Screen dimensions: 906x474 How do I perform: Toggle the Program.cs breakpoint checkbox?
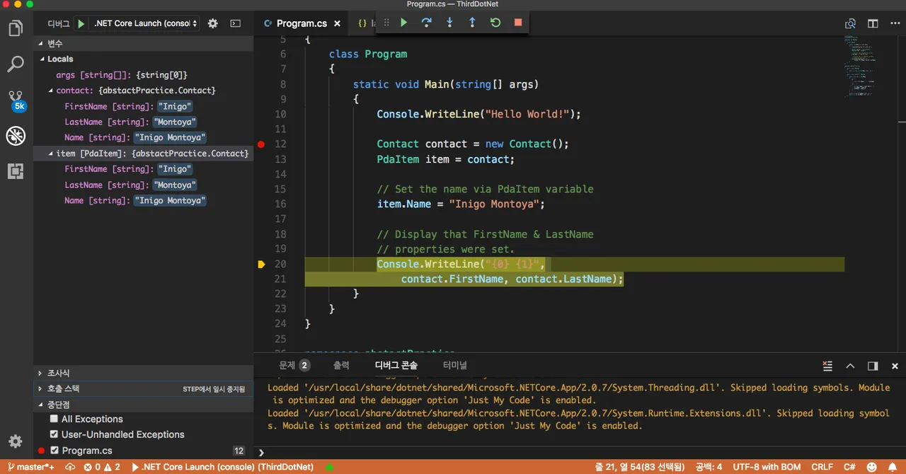click(x=54, y=450)
